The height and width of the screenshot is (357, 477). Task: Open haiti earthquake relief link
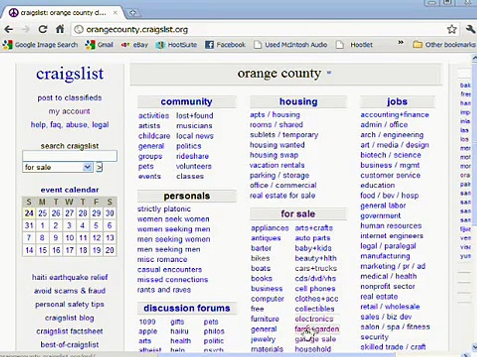70,277
